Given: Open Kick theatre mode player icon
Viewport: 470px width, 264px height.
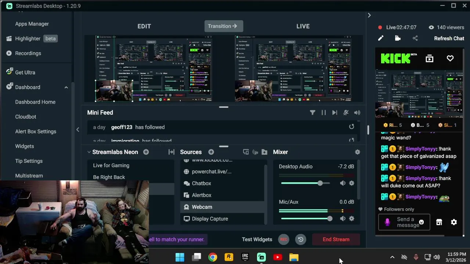Looking at the screenshot, I should [x=429, y=58].
